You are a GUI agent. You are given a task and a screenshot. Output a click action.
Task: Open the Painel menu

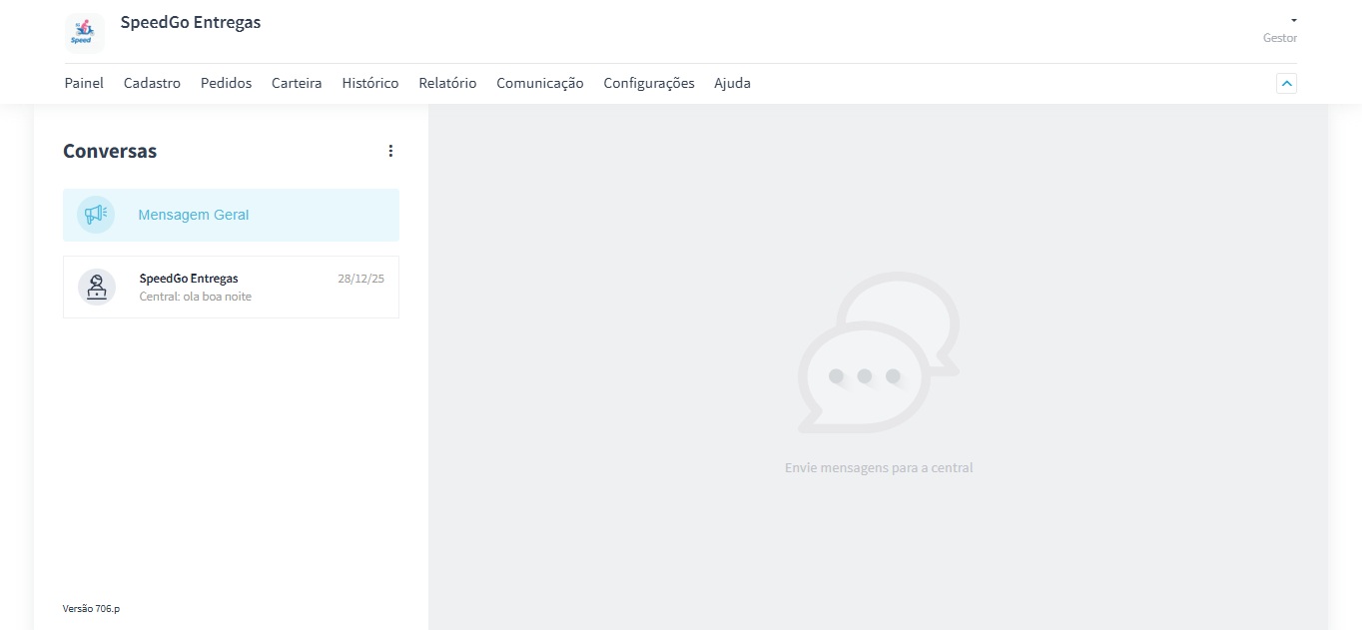point(84,83)
